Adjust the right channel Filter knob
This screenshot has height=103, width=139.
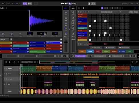(x=73, y=34)
